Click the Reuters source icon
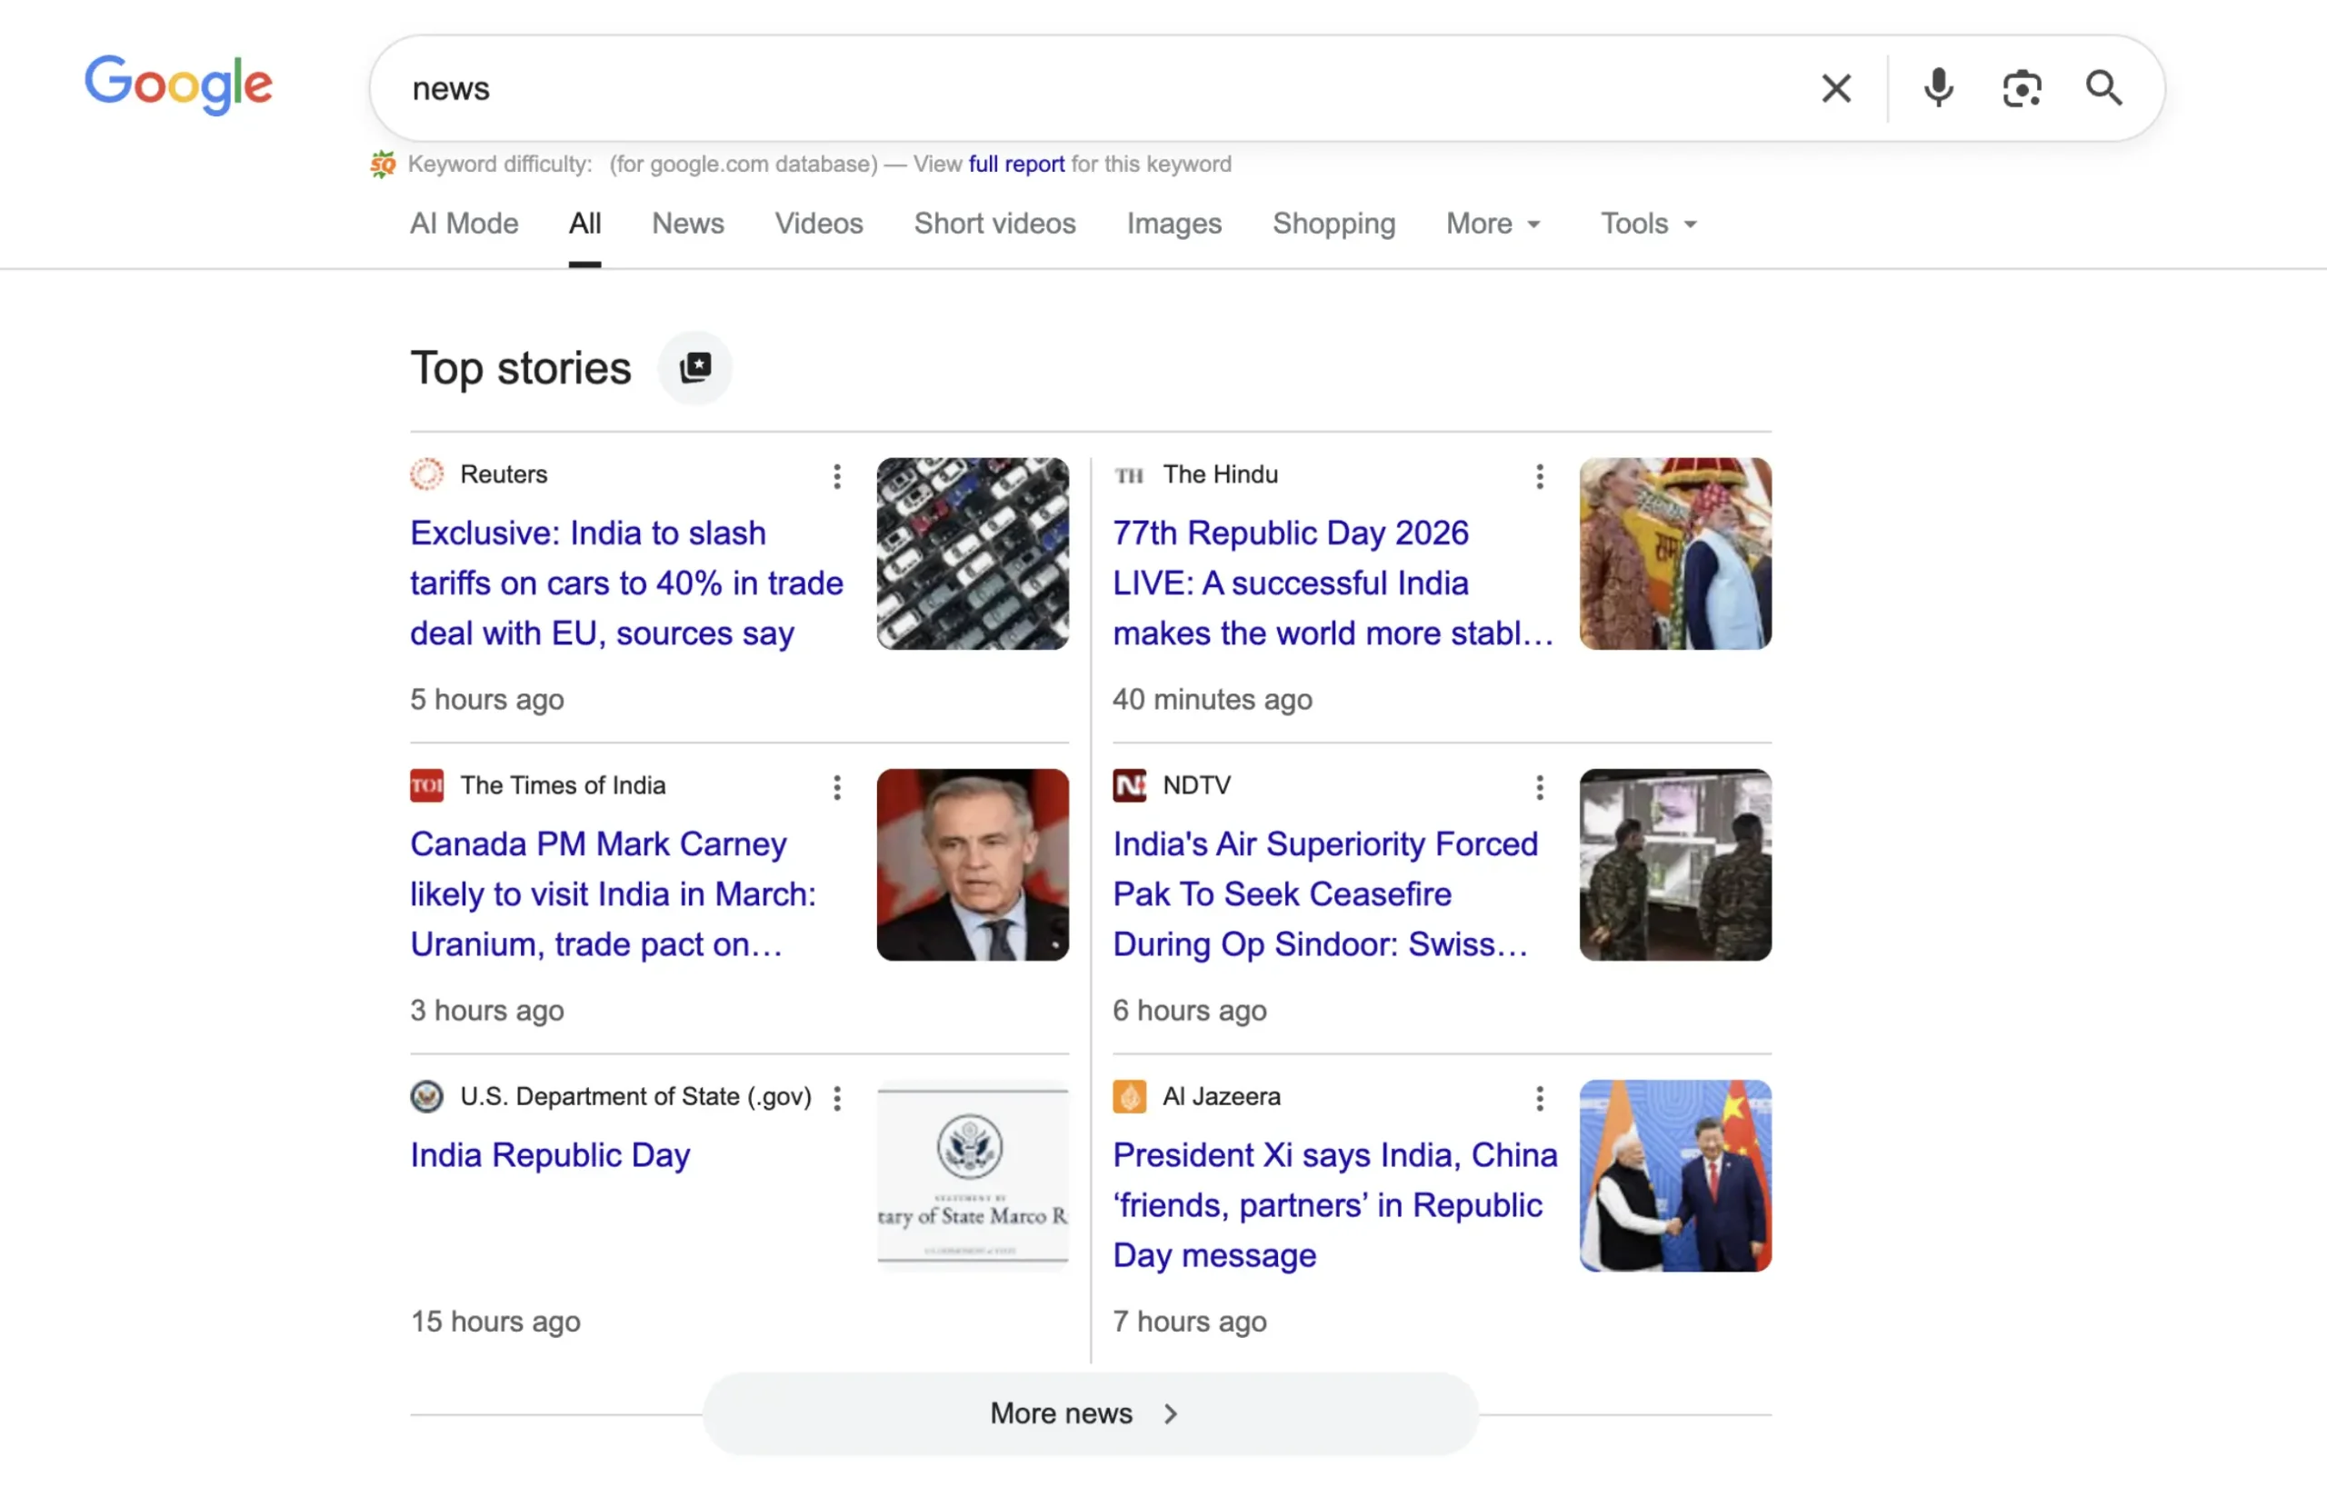This screenshot has width=2327, height=1507. [426, 474]
